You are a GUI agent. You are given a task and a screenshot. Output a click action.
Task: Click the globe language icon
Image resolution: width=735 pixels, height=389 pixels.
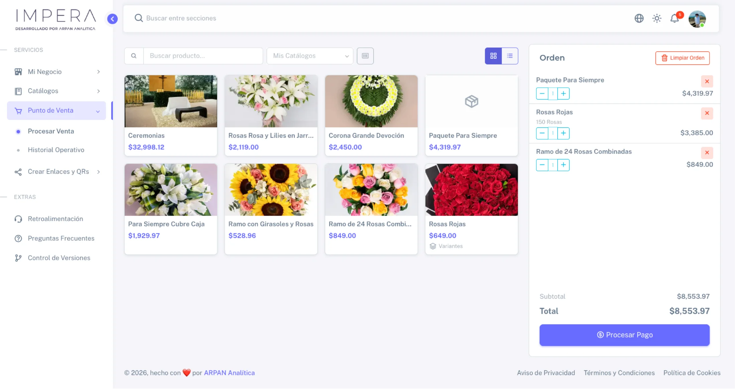(639, 18)
